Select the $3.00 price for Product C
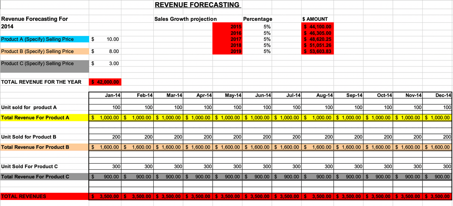Viewport: 453px width, 206px height. [105, 64]
